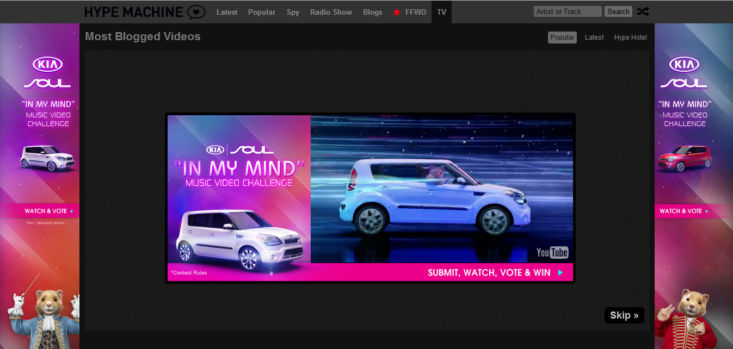Click the Hype Machine heart logo icon
The height and width of the screenshot is (349, 733).
(x=196, y=12)
